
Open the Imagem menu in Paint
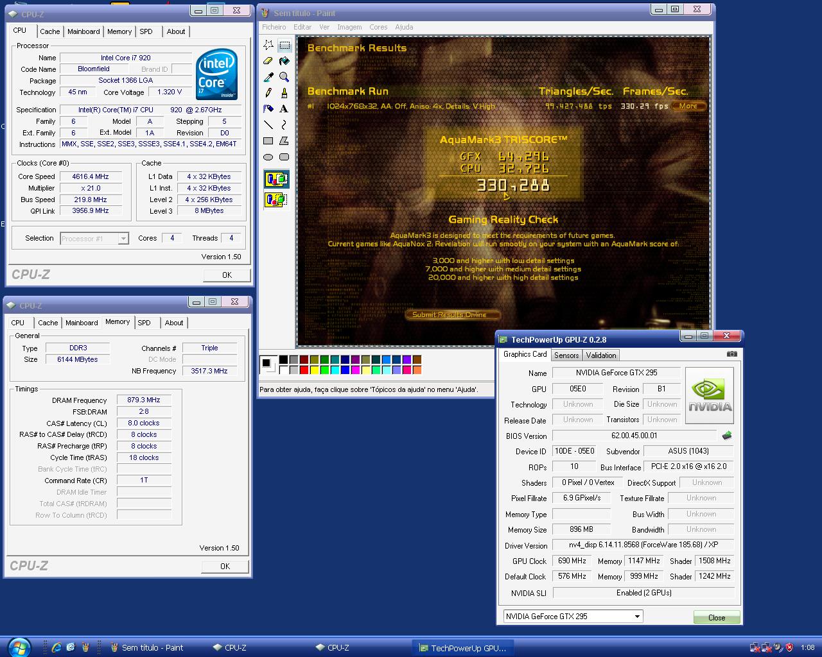[349, 27]
